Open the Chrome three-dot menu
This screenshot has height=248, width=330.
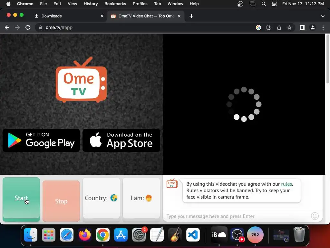(x=323, y=27)
